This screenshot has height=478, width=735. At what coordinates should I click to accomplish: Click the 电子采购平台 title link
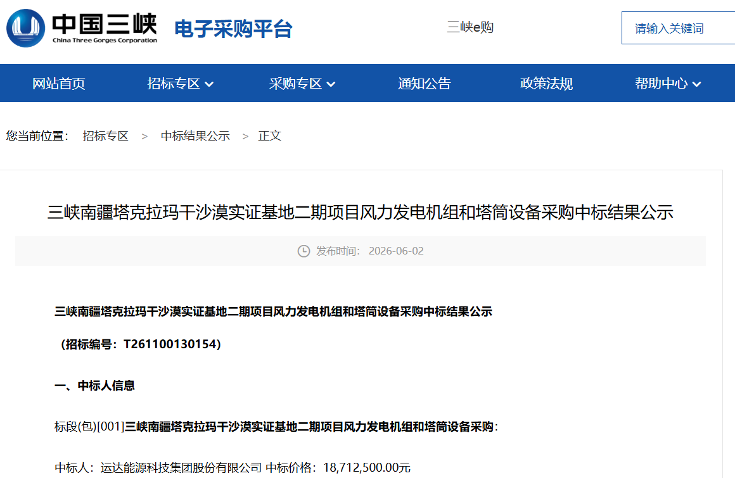coord(233,29)
